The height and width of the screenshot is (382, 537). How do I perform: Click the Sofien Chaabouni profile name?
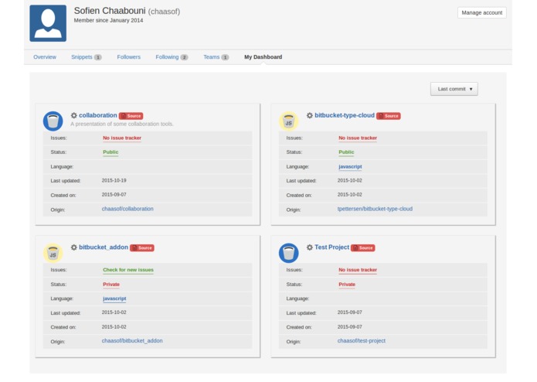click(110, 11)
